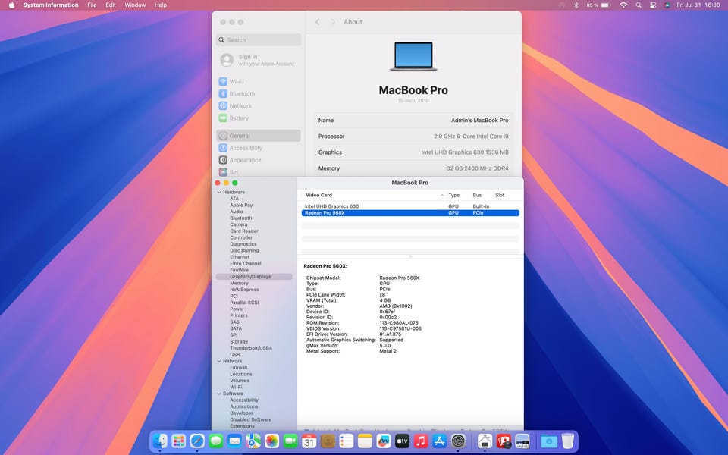Viewport: 728px width, 455px height.
Task: Launch Apple TV from the Dock
Action: [x=402, y=441]
